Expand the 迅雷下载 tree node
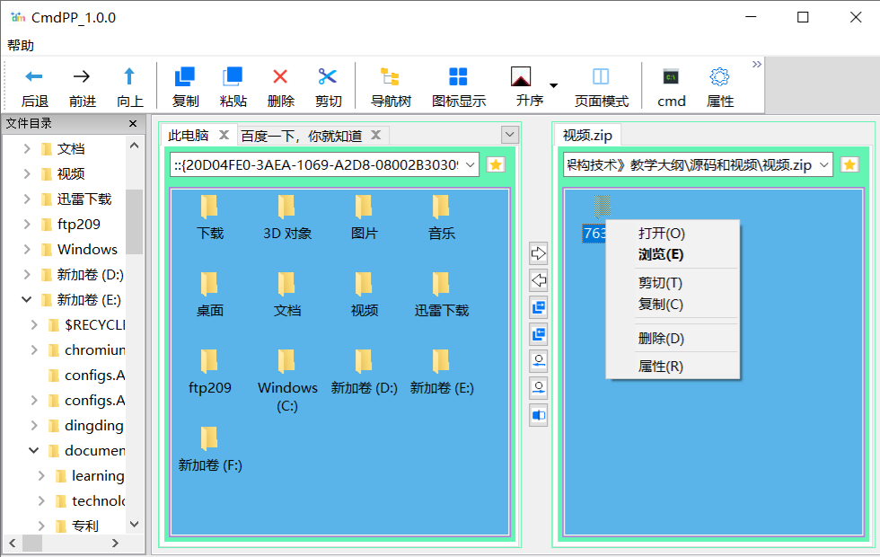880x557 pixels. (x=27, y=199)
